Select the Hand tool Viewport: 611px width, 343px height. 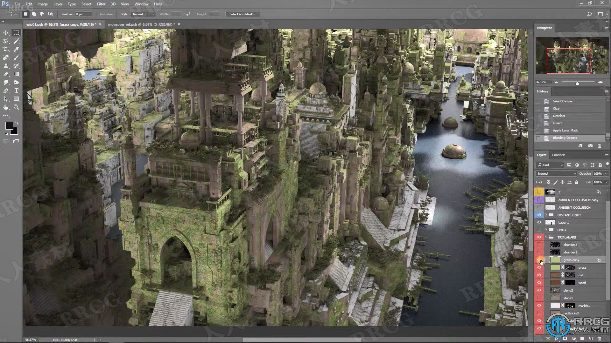point(6,107)
